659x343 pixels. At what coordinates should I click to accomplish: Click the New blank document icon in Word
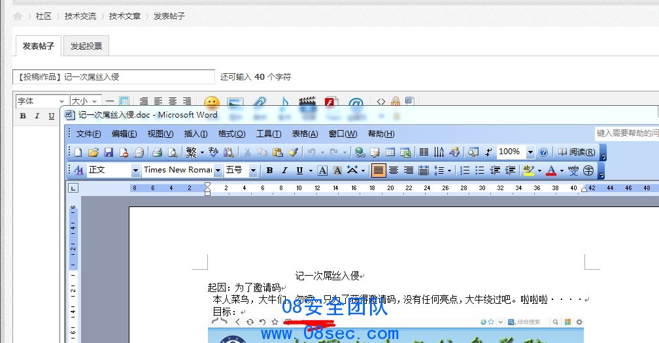pyautogui.click(x=78, y=152)
